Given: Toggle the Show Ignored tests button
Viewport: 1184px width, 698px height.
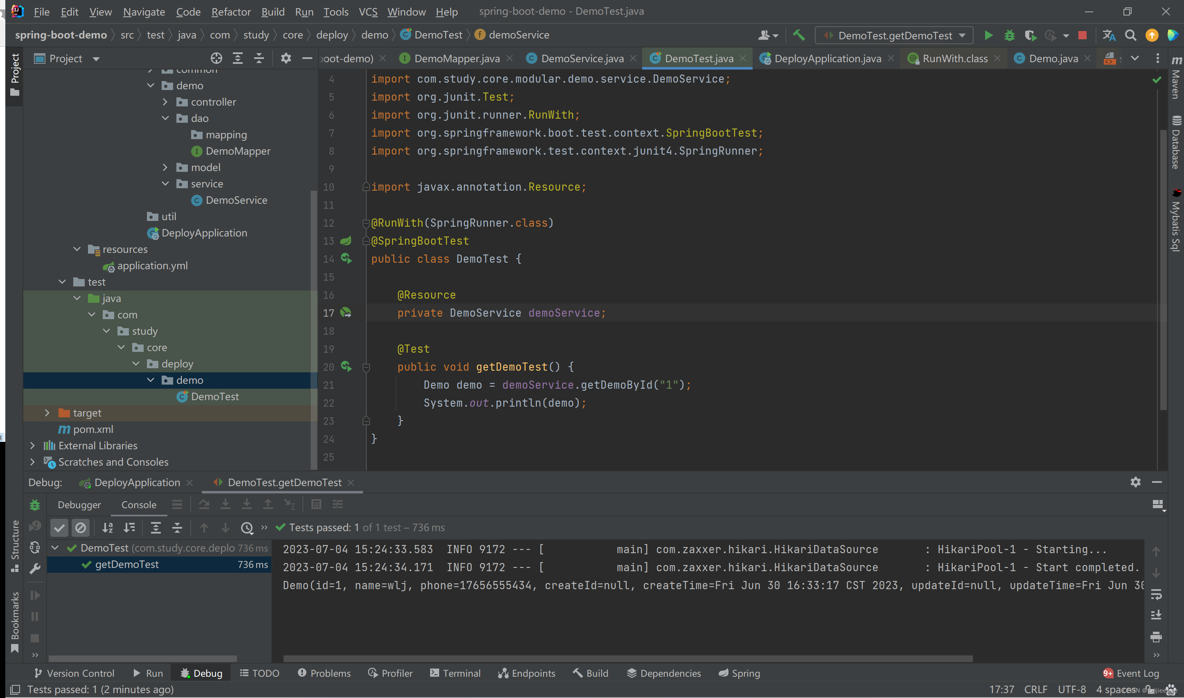Looking at the screenshot, I should (x=81, y=528).
